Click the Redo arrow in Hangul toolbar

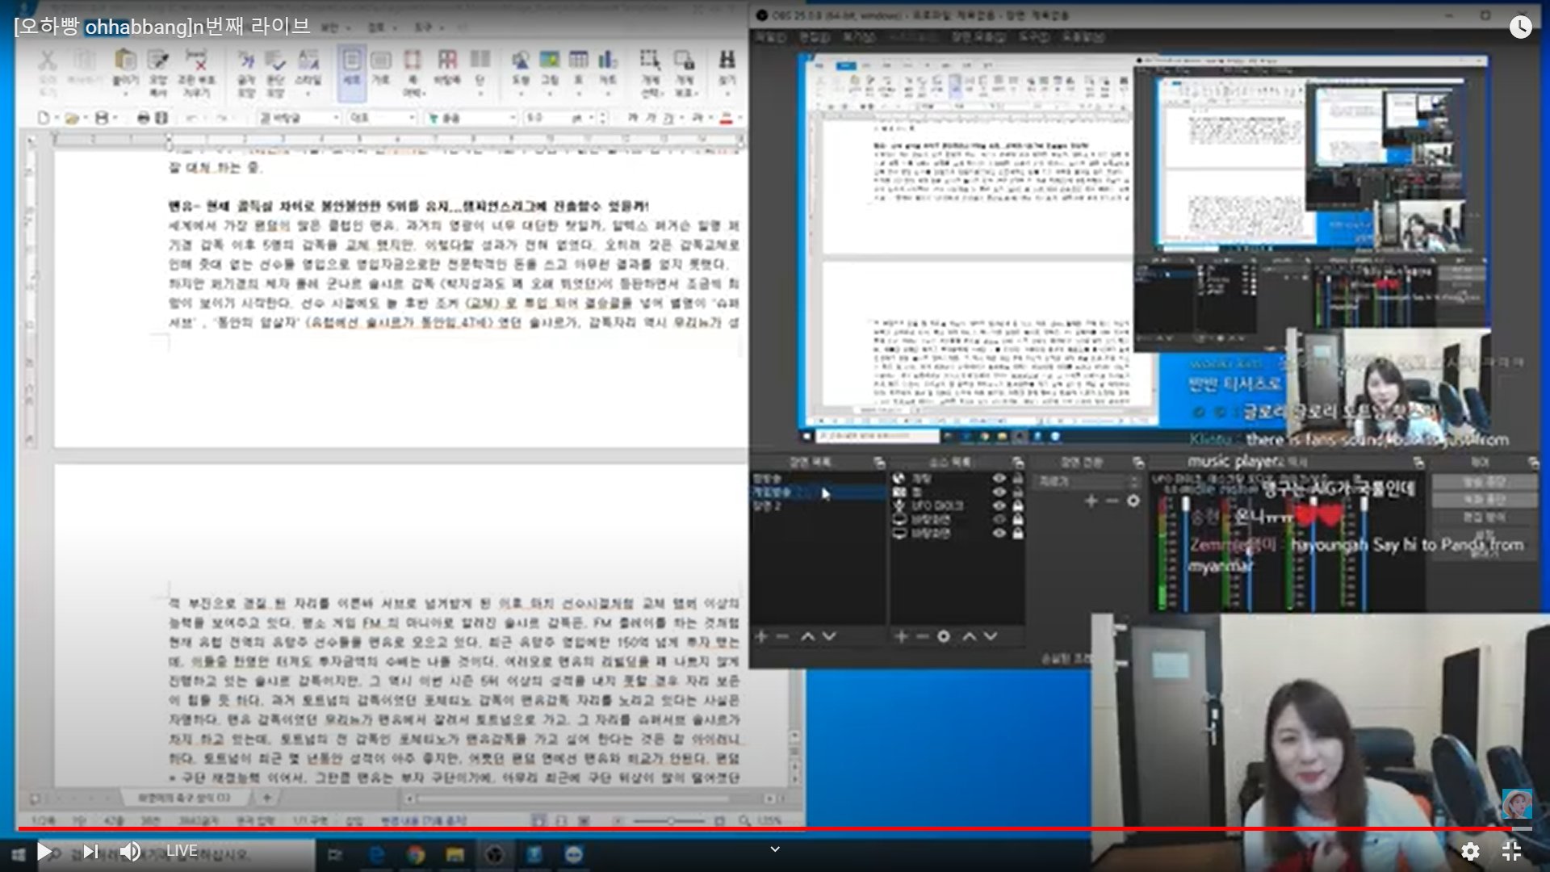(x=222, y=118)
